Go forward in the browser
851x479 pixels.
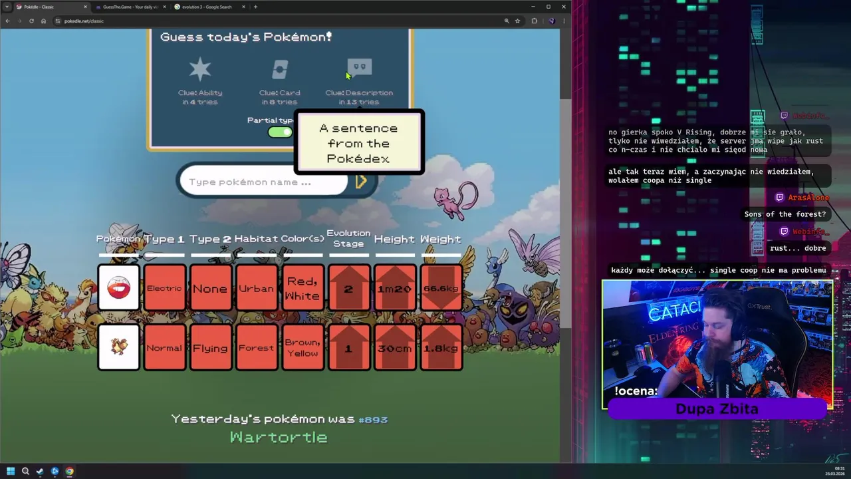click(19, 21)
